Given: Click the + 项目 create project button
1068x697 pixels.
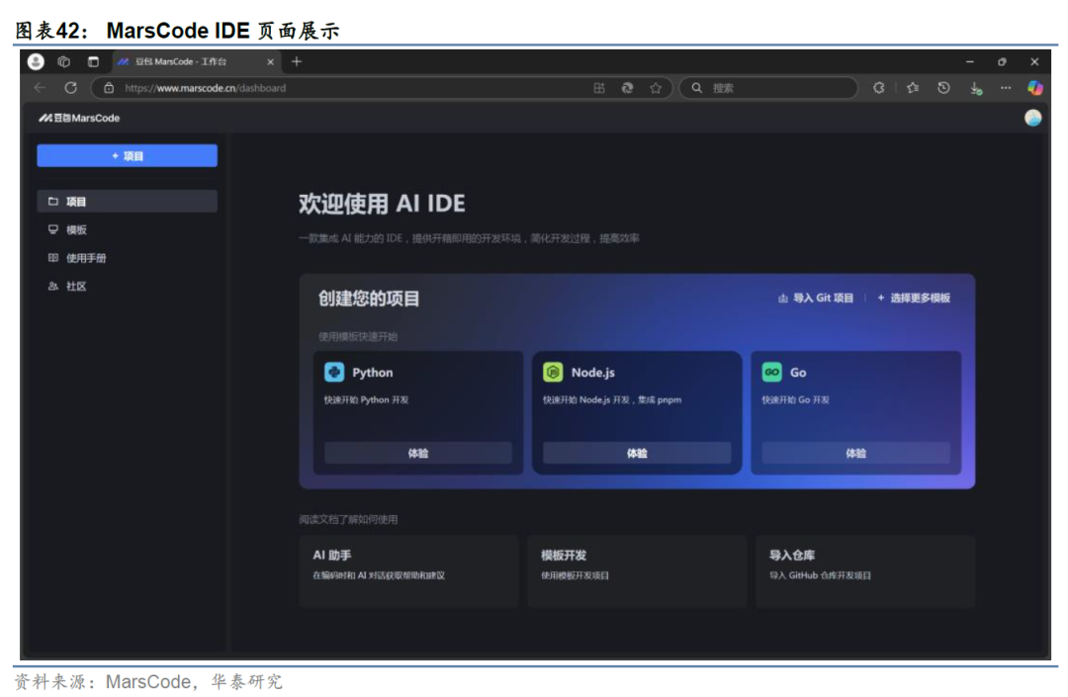Looking at the screenshot, I should pyautogui.click(x=127, y=155).
